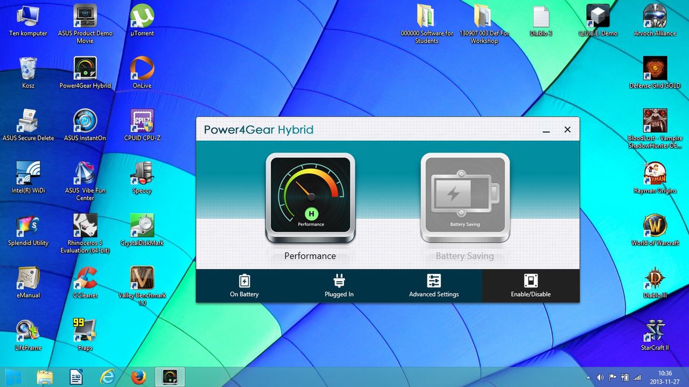Open the document app on taskbar
The image size is (689, 387).
(76, 377)
